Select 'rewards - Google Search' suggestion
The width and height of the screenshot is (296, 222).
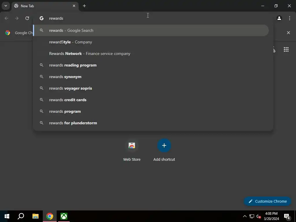point(151,30)
